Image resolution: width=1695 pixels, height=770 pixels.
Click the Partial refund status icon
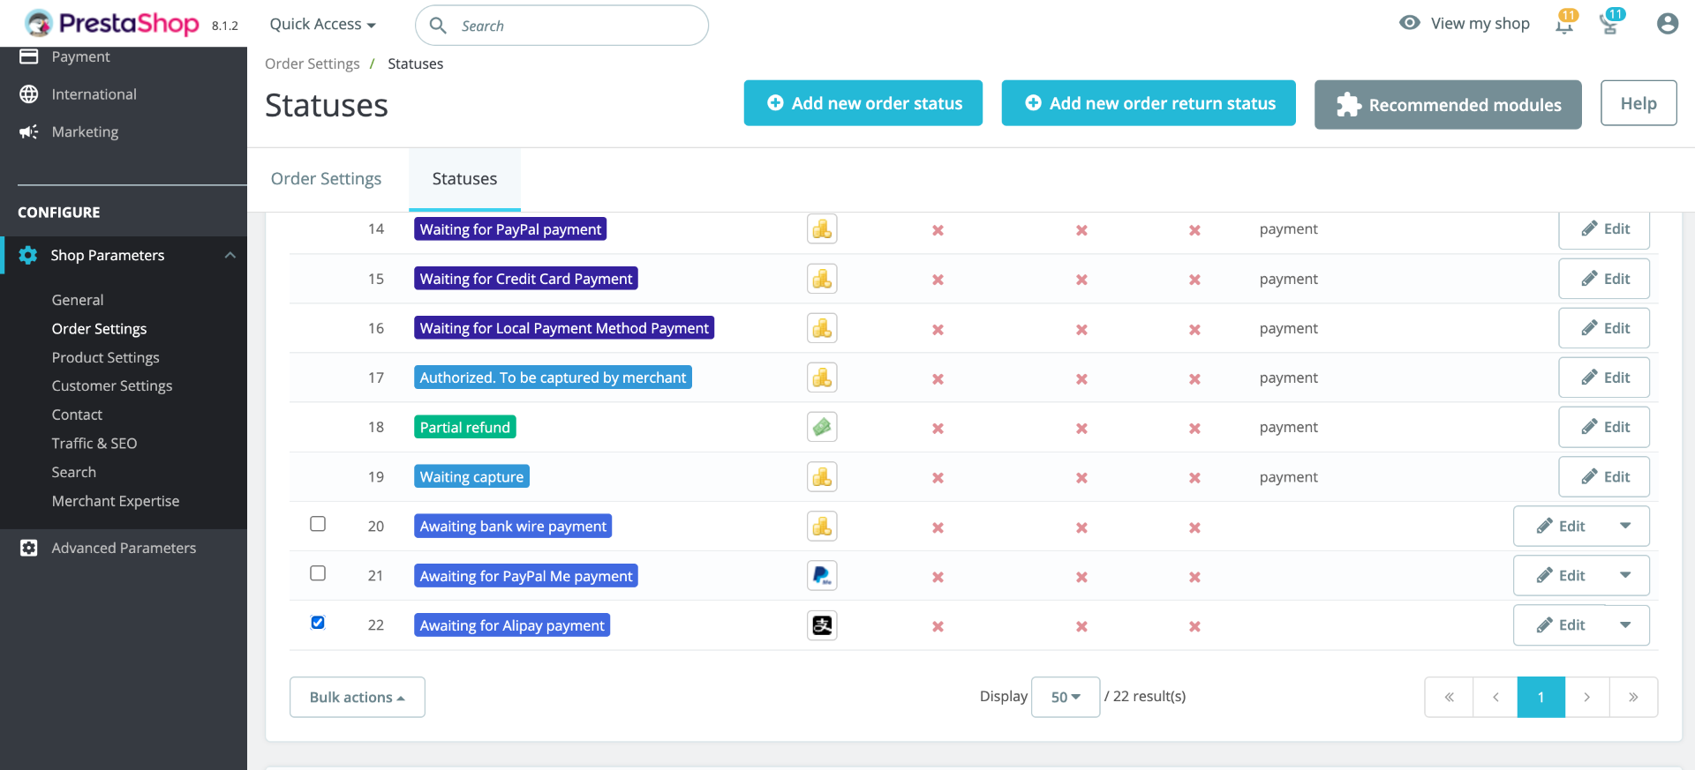click(822, 427)
